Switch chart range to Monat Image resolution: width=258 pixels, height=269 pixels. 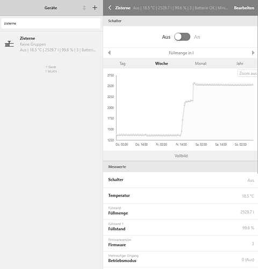click(200, 63)
